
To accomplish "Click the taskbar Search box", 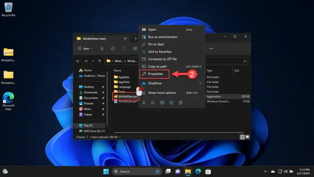I will tap(137, 172).
